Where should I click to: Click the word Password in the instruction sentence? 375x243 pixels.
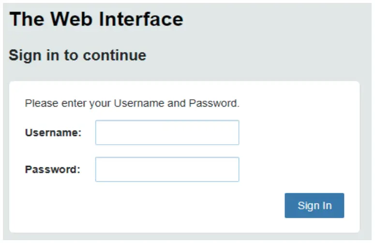point(213,103)
